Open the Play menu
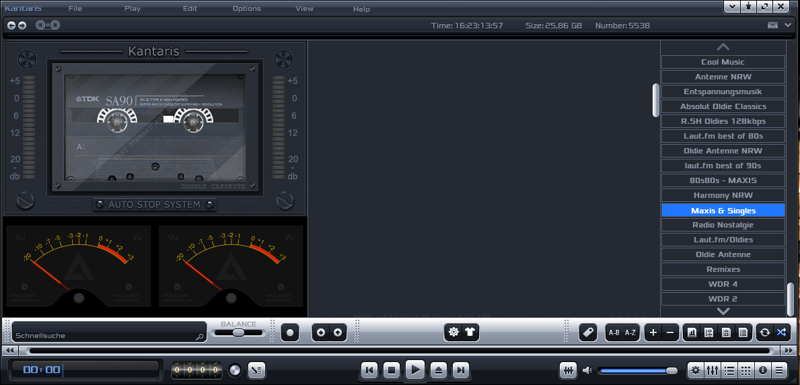The image size is (800, 385). pos(133,9)
